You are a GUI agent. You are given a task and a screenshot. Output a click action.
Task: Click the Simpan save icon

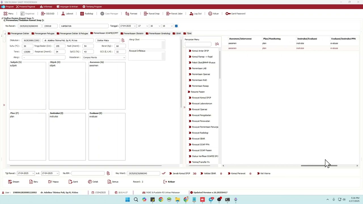click(10, 182)
